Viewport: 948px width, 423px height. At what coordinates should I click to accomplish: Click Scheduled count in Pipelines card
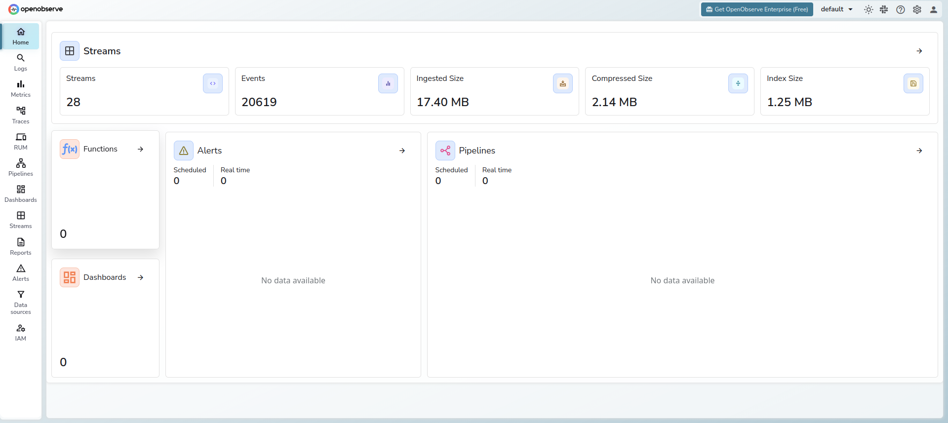pos(438,181)
